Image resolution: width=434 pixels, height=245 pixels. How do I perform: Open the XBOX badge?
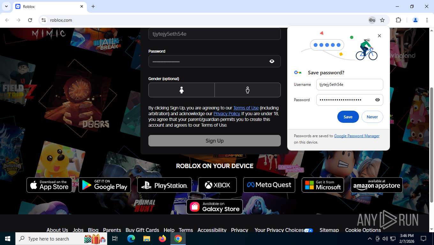point(217,185)
